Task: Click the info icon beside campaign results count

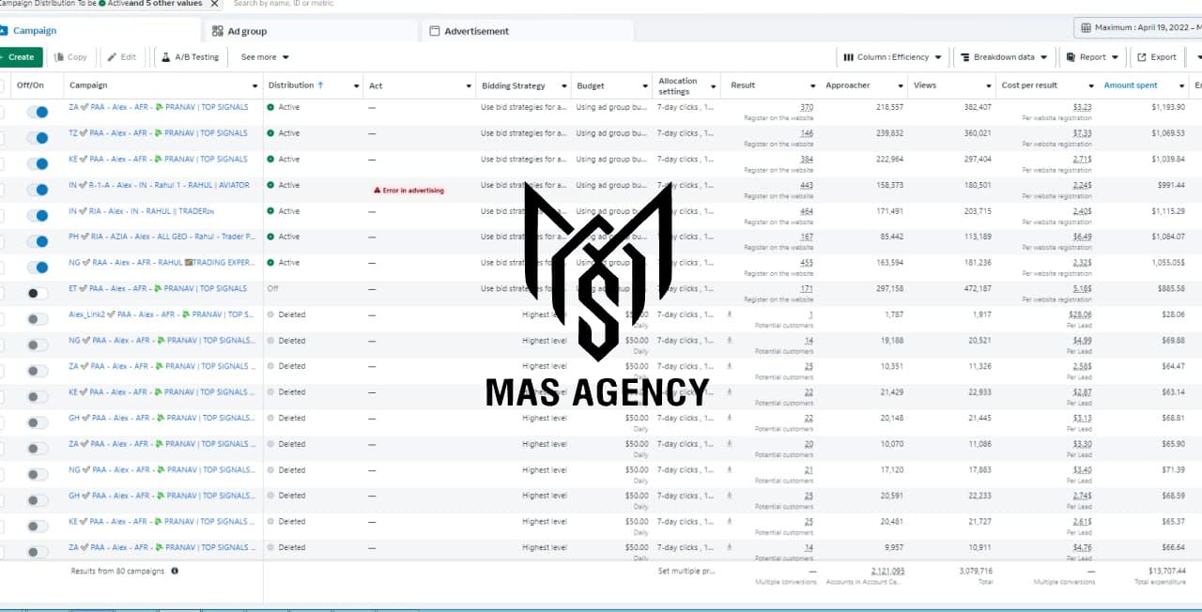Action: click(x=175, y=571)
